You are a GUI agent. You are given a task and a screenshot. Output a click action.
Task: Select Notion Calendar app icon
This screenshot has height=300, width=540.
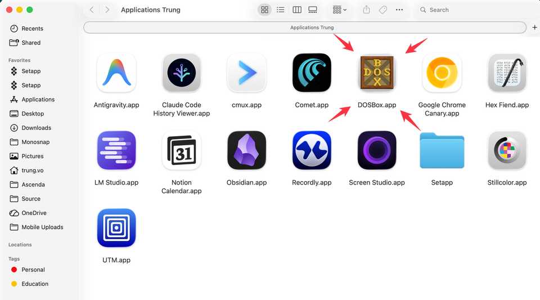coord(182,150)
